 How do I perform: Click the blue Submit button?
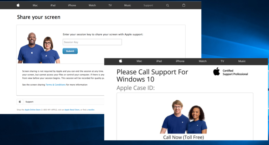coord(70,51)
